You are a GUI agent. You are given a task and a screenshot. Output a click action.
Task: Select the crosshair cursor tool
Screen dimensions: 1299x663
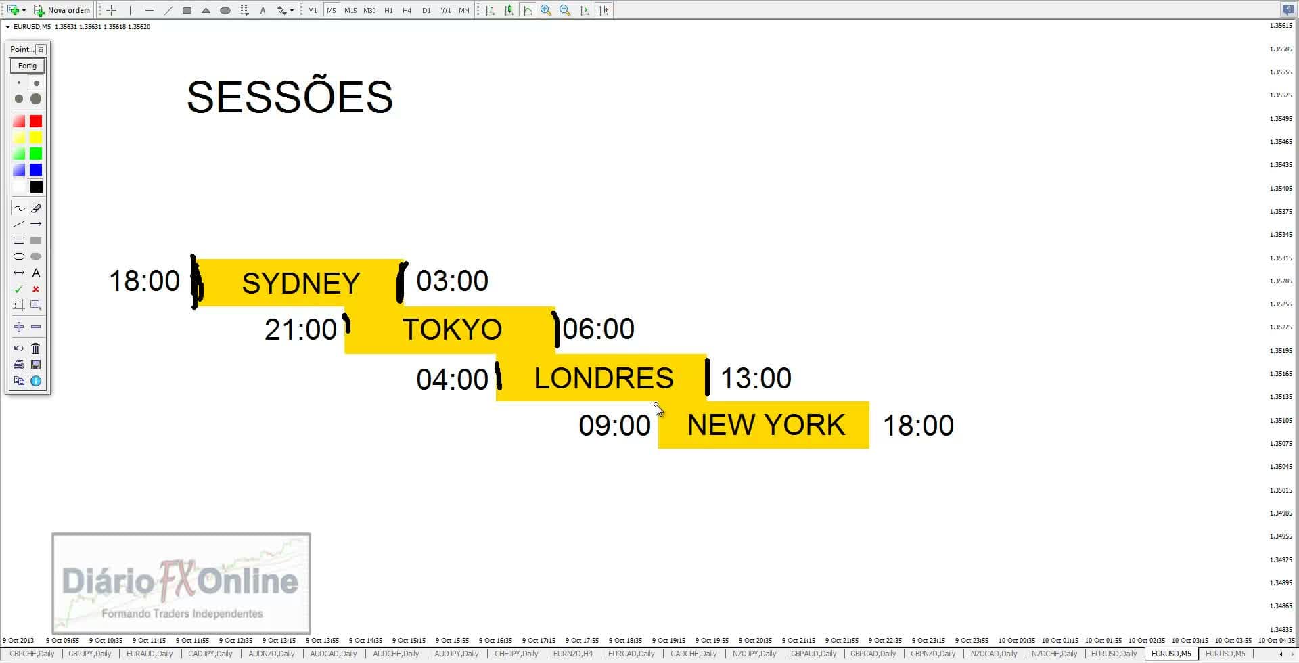[x=112, y=10]
